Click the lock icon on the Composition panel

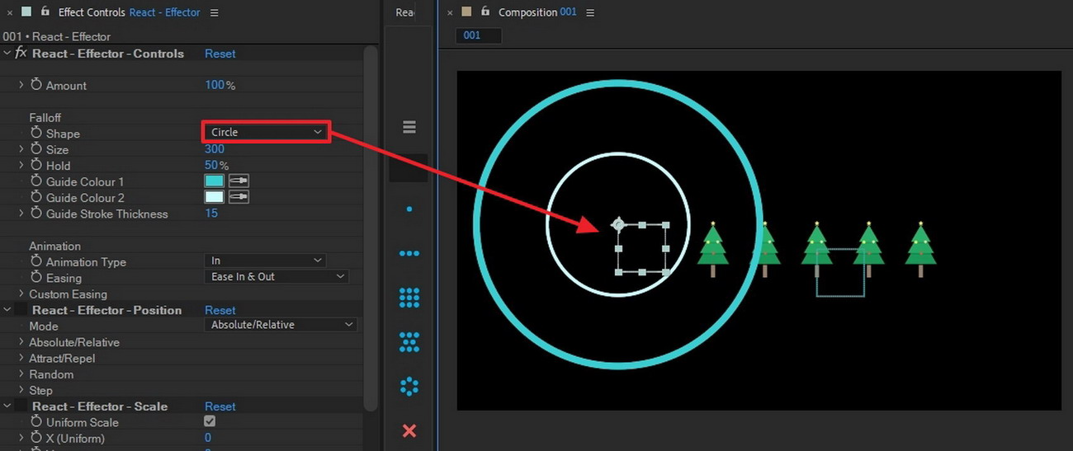[485, 12]
